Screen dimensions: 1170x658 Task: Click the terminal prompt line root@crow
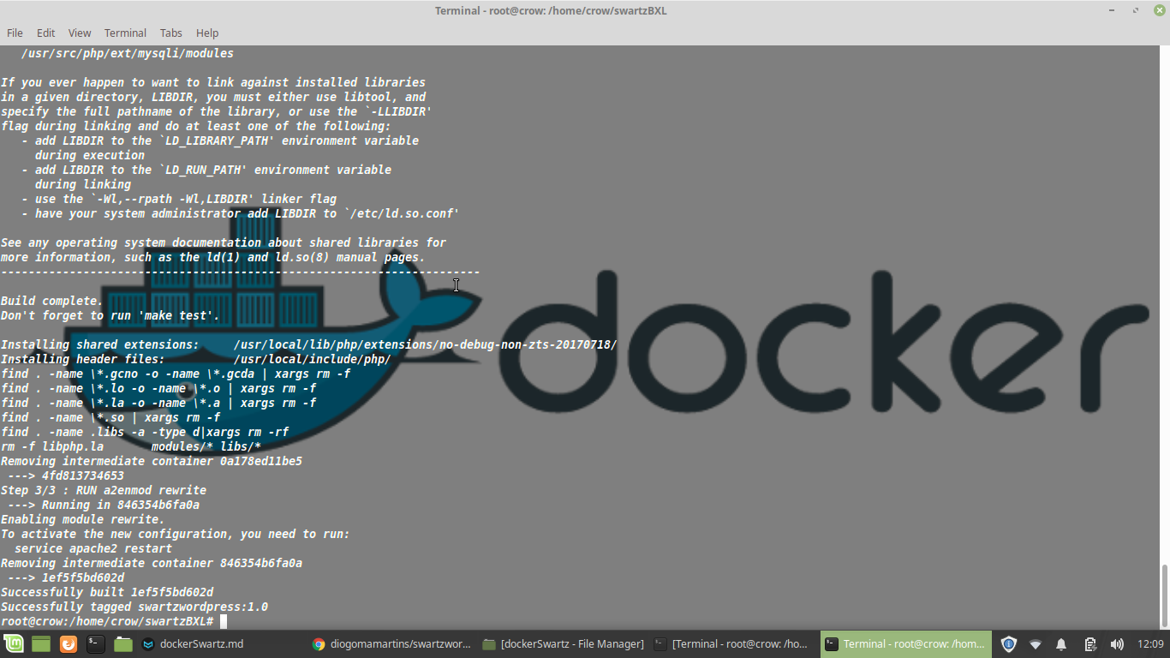click(107, 621)
